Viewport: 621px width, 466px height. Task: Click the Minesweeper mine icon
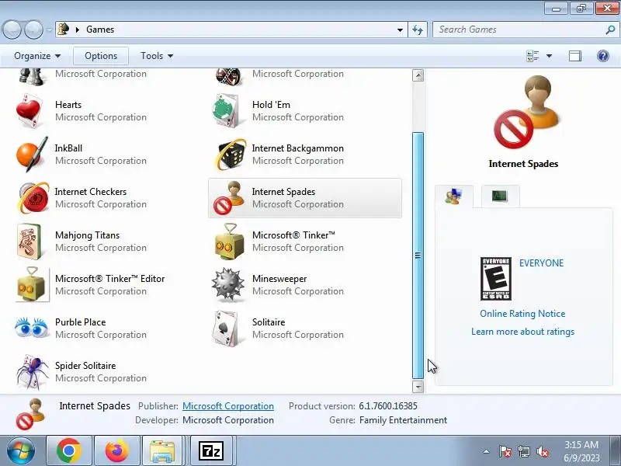coord(227,284)
